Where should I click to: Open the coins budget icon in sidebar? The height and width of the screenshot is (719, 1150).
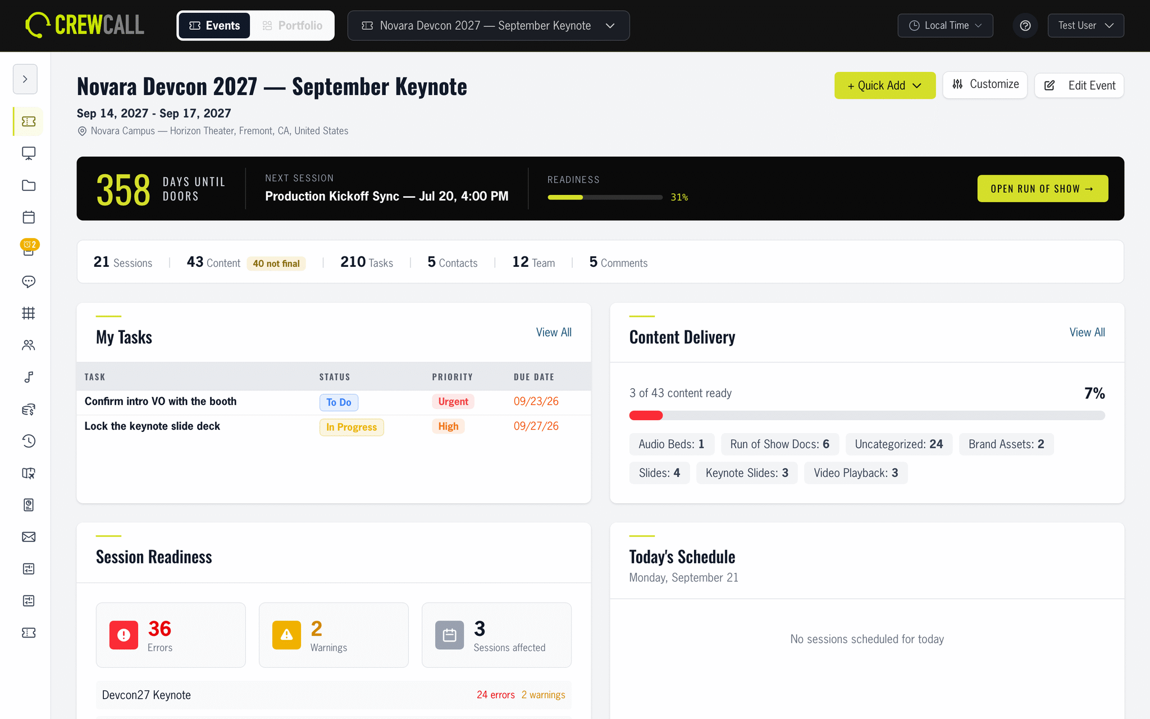[29, 409]
